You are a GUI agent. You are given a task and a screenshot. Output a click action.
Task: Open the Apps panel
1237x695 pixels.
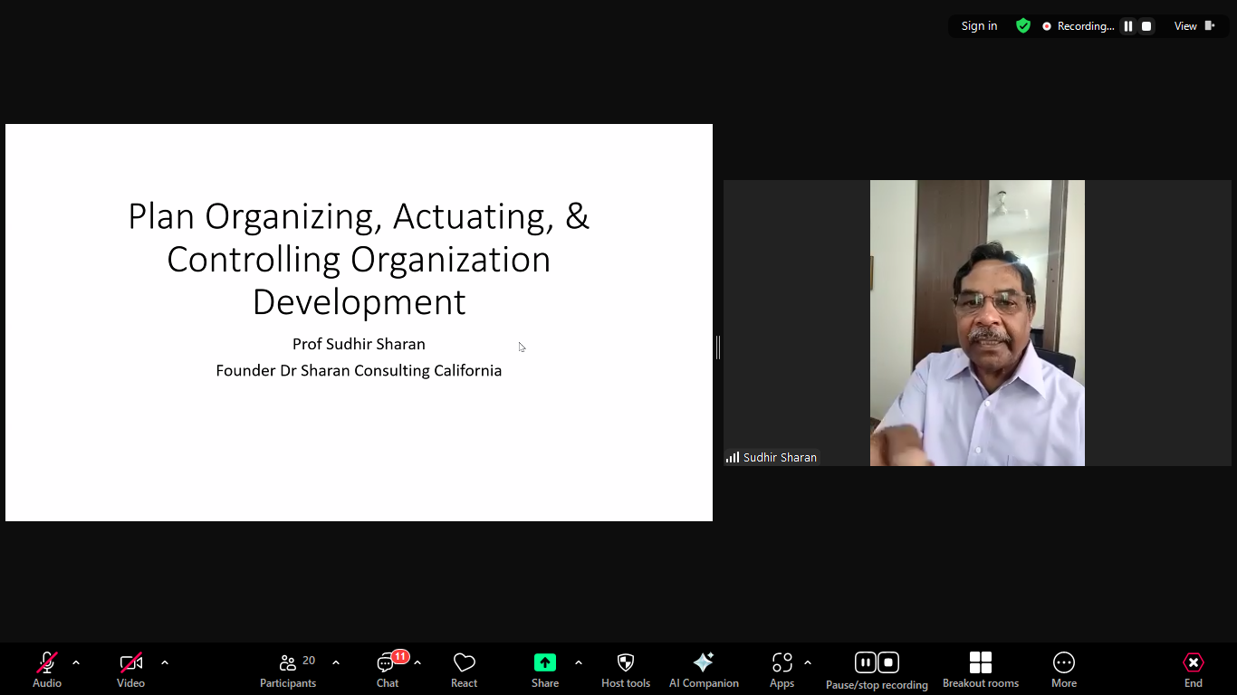pyautogui.click(x=782, y=669)
